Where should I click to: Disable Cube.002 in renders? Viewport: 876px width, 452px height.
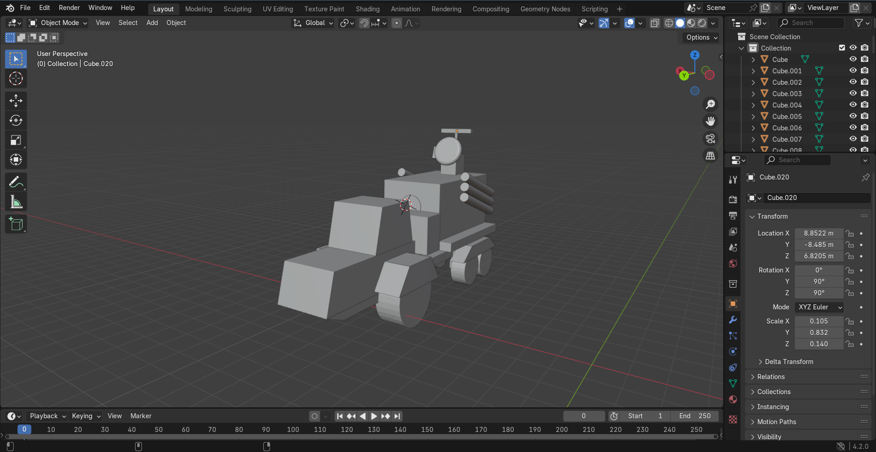865,82
